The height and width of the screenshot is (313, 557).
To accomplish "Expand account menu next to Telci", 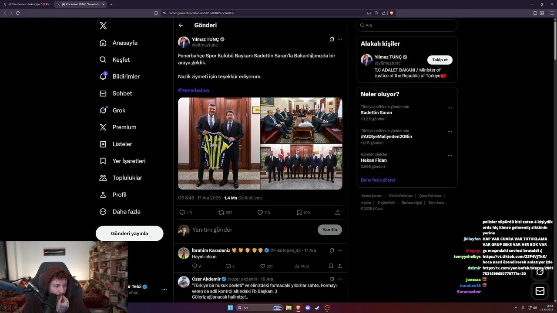I will point(164,290).
